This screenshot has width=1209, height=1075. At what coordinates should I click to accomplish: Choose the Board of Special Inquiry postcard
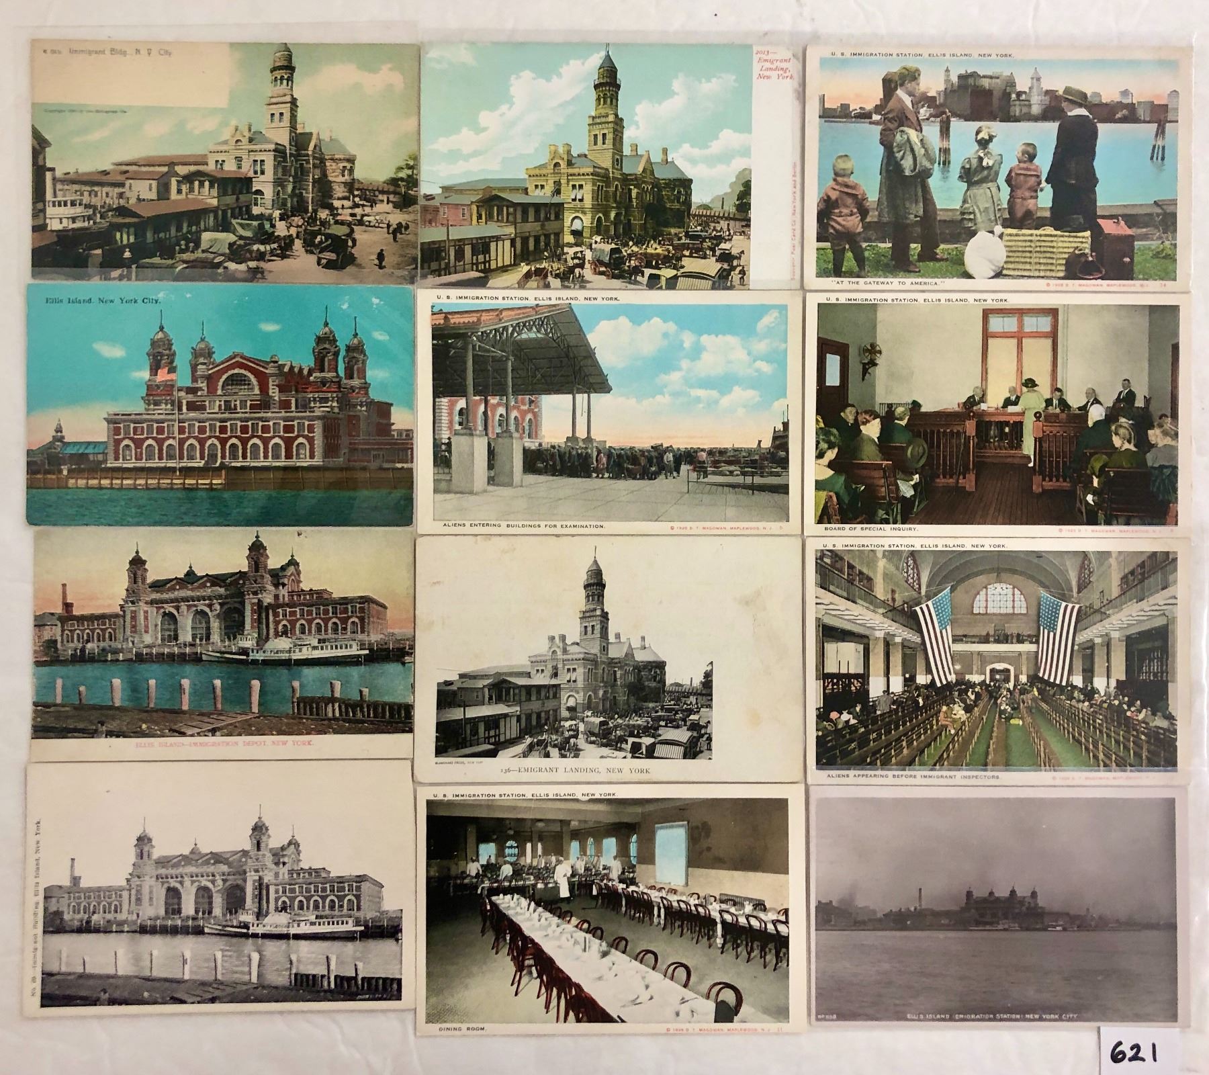[996, 415]
